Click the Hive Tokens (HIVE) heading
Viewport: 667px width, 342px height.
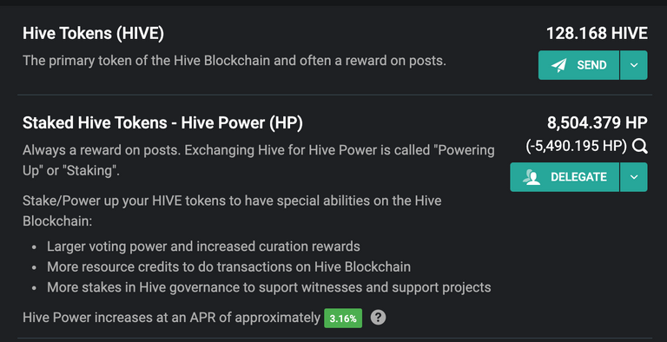coord(93,33)
